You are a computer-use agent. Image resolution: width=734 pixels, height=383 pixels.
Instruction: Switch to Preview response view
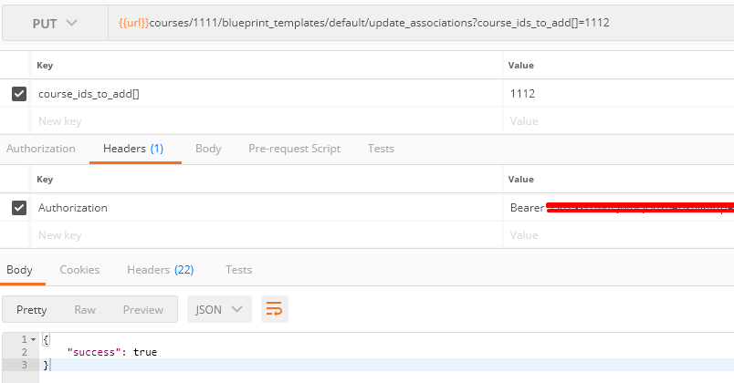pos(143,309)
